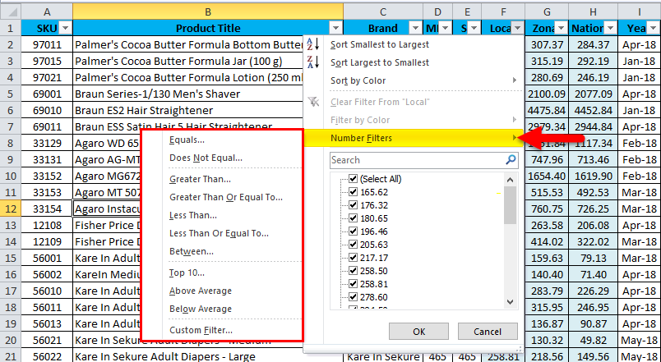Click the Sort Largest to Smallest Z-A icon
The image size is (661, 362).
313,62
